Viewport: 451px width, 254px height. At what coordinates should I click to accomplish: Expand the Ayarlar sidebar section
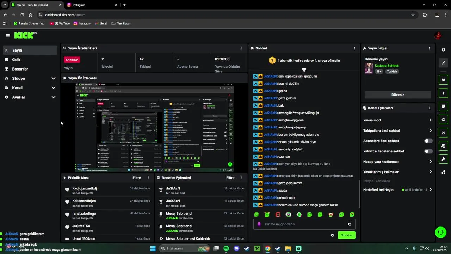point(30,97)
